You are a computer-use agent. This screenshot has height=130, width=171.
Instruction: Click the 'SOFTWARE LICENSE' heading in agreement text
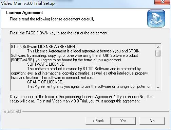(45, 64)
